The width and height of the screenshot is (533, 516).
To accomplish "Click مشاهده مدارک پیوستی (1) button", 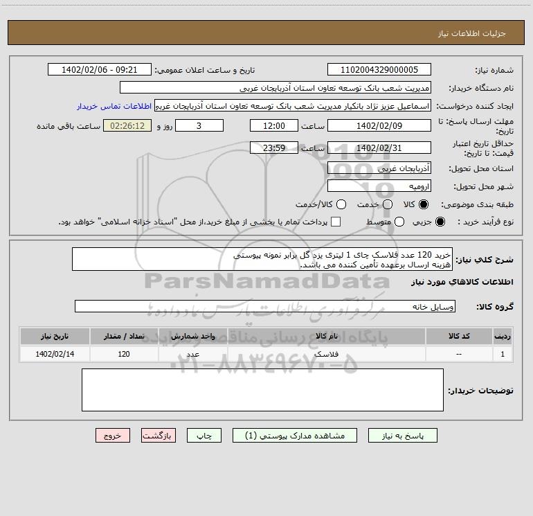I will (x=295, y=436).
